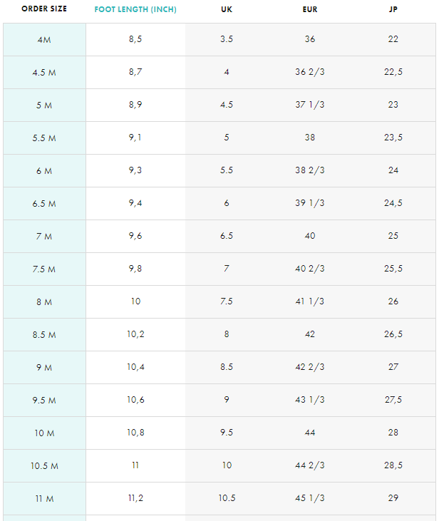Click foot length value 10,6
This screenshot has width=439, height=521.
pos(135,400)
